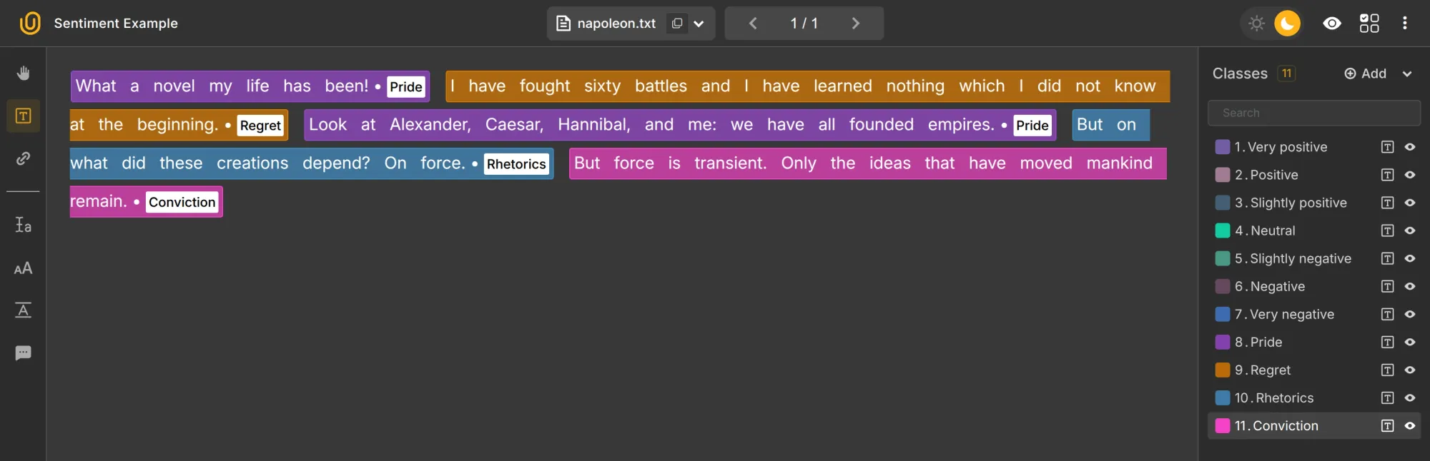This screenshot has height=461, width=1430.
Task: Hide the Pride class annotations
Action: 1409,343
